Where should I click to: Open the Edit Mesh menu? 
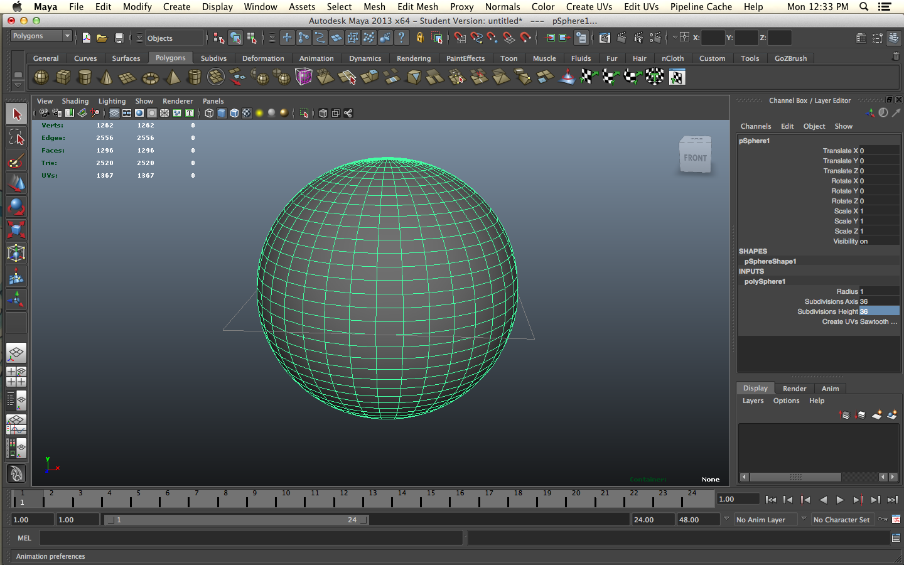417,6
